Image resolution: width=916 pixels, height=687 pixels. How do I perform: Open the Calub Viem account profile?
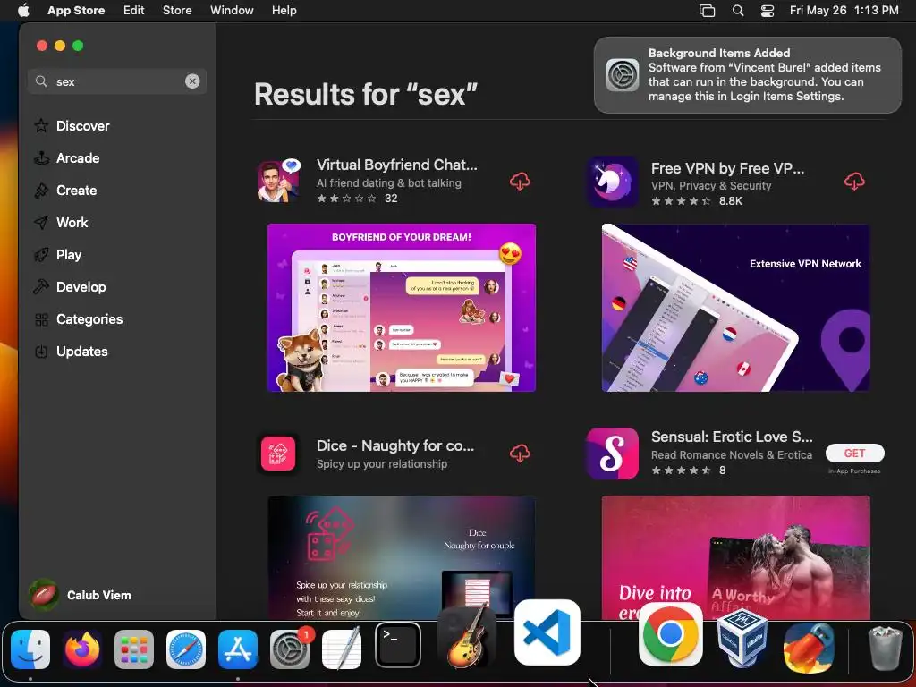[81, 595]
